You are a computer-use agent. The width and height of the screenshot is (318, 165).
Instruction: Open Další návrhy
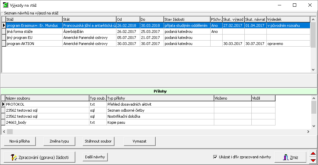[x=95, y=157]
